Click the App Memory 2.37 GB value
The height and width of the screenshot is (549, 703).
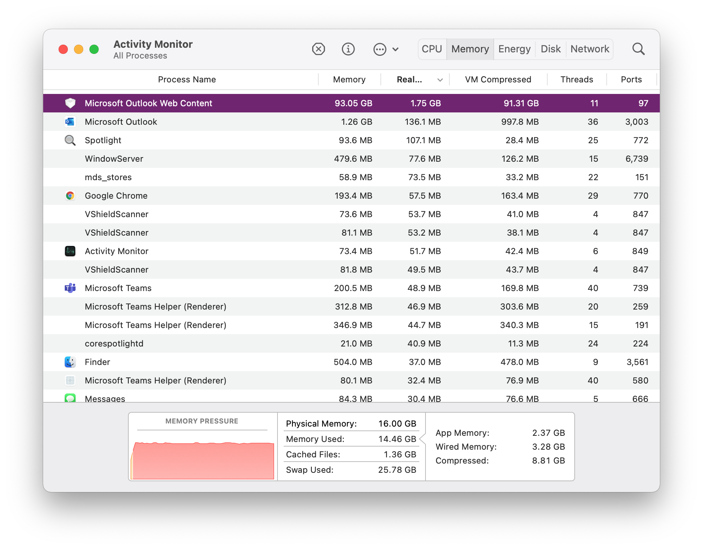548,433
